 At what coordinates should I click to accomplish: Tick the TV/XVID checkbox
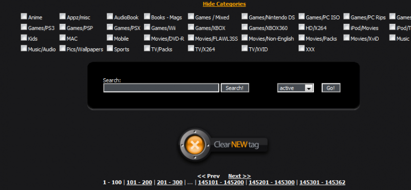coord(245,48)
